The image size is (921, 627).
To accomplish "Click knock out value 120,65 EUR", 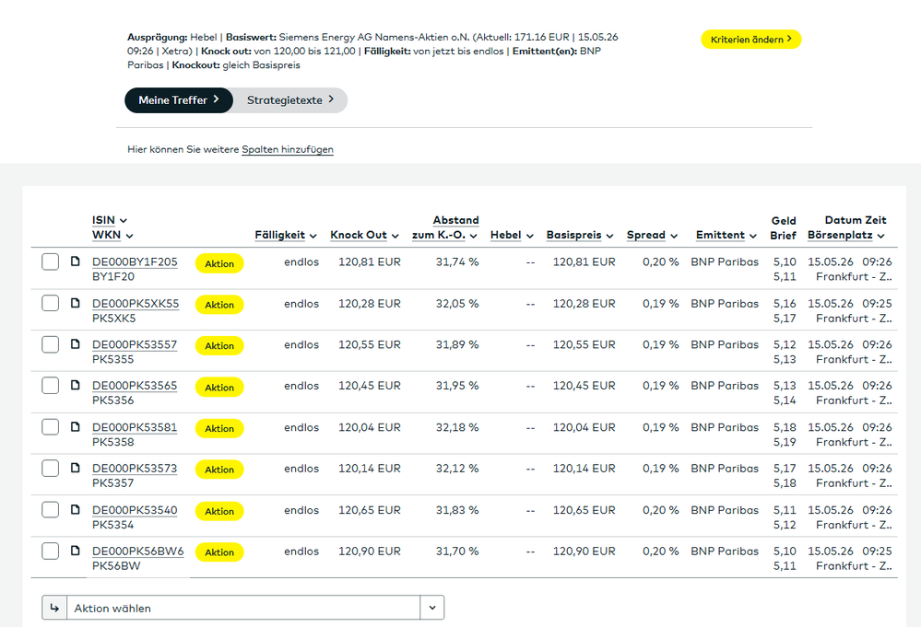I will point(369,510).
